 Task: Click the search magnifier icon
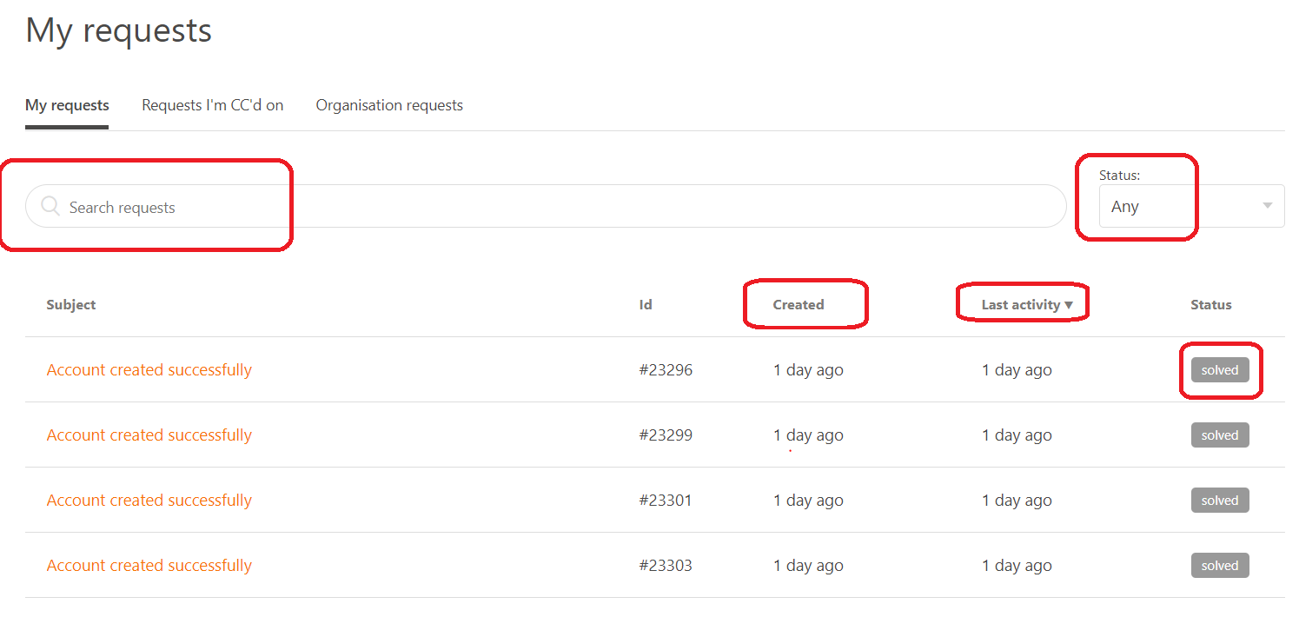pyautogui.click(x=50, y=207)
